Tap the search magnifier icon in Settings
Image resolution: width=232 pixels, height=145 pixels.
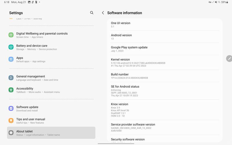click(92, 13)
